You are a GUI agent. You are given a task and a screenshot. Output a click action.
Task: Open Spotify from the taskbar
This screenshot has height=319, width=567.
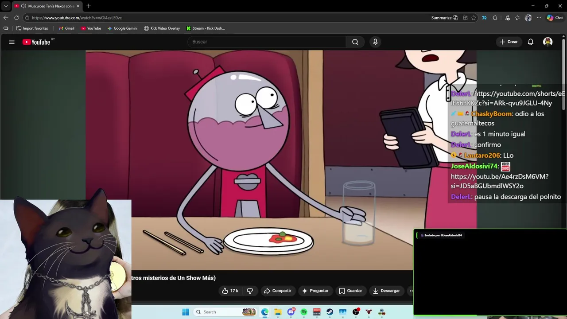point(304,312)
